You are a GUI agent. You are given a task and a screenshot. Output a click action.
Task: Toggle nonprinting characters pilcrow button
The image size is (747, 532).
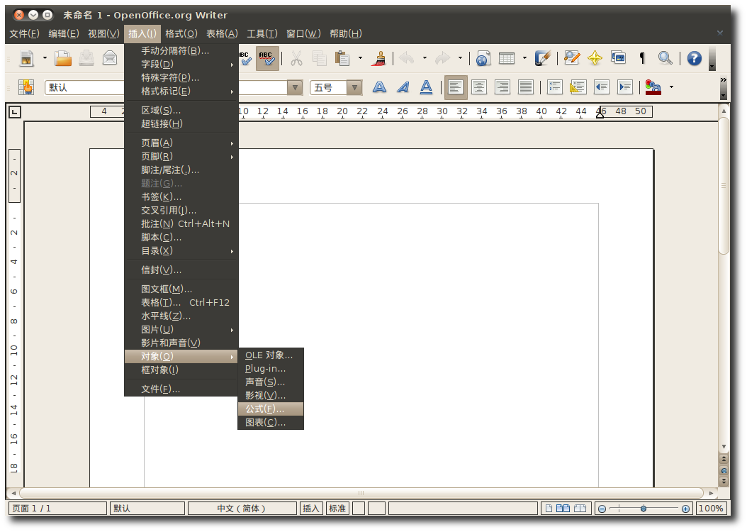642,59
